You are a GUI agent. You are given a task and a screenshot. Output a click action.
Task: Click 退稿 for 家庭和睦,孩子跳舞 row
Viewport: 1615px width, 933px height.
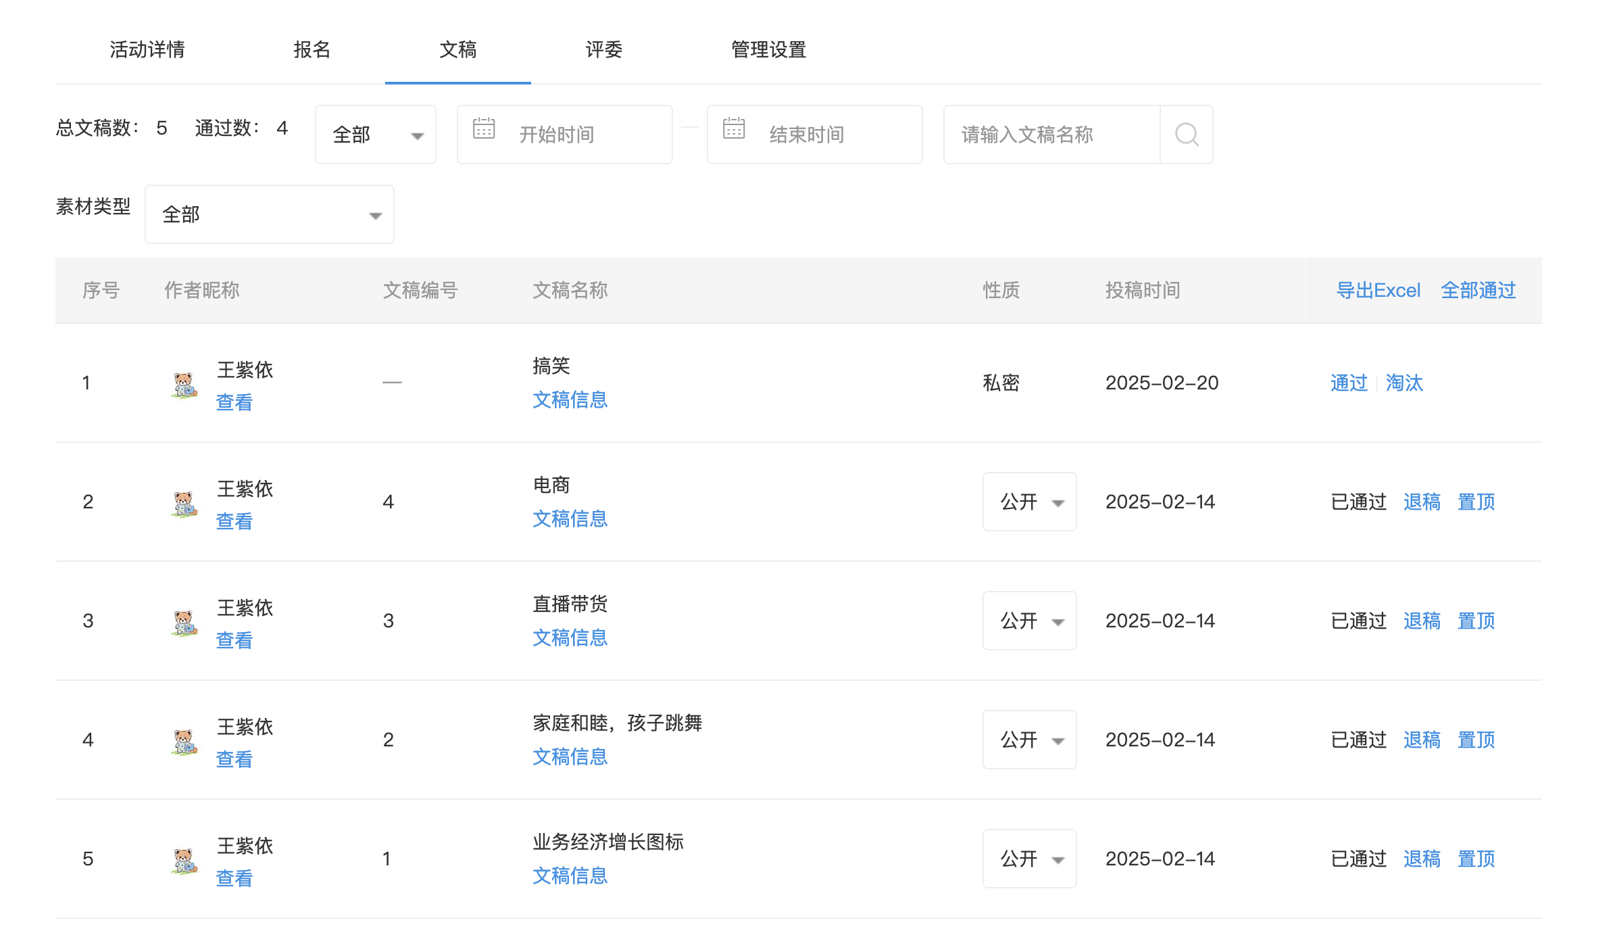tap(1422, 740)
